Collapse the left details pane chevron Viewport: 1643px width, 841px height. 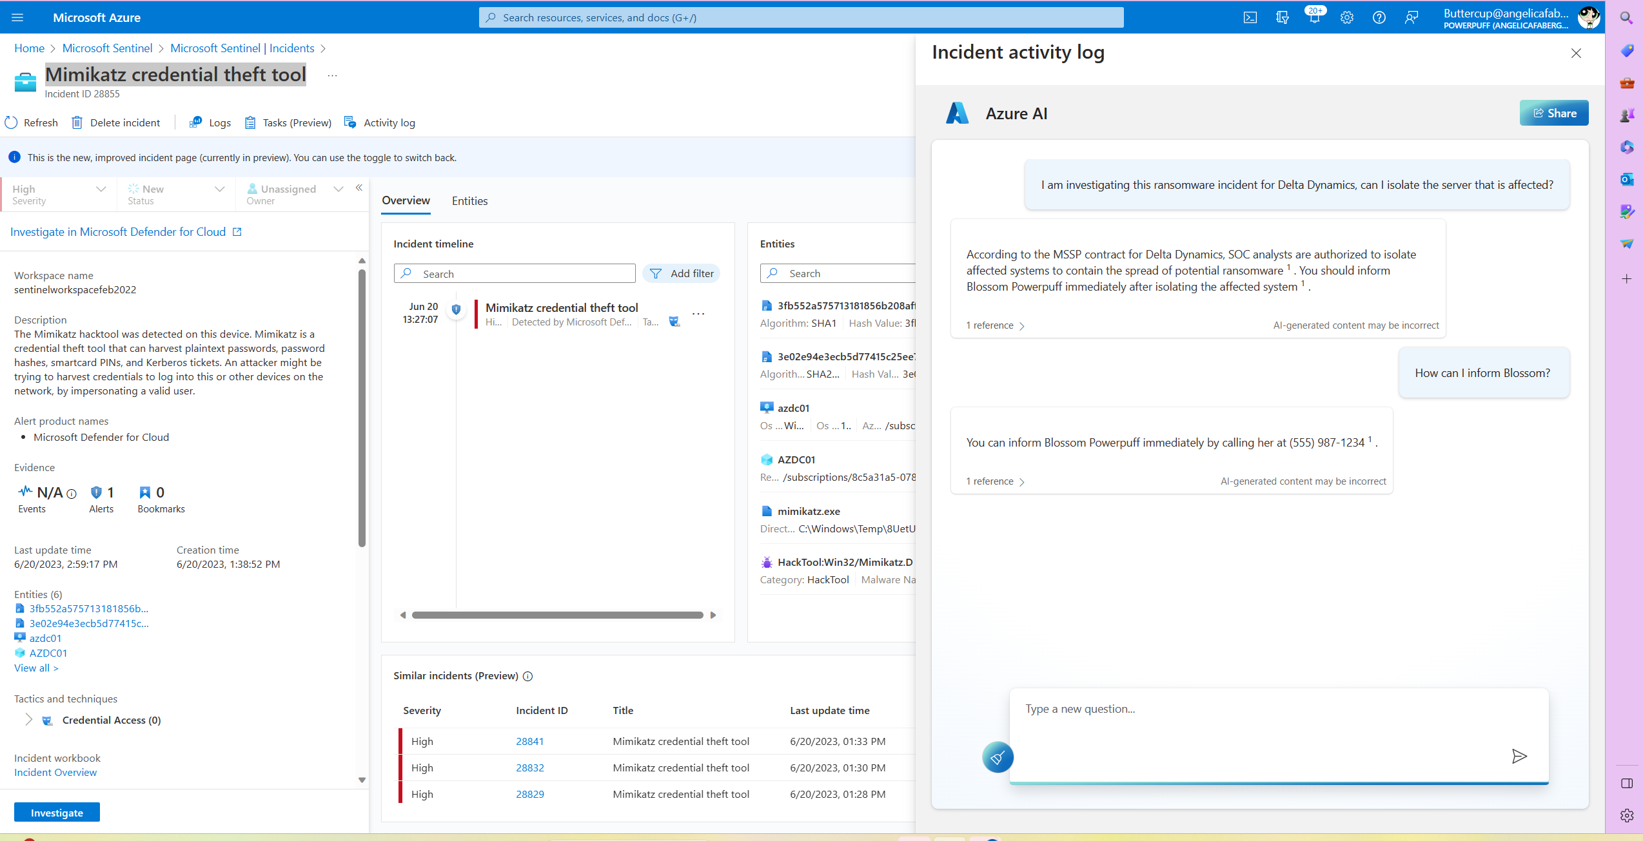tap(359, 188)
